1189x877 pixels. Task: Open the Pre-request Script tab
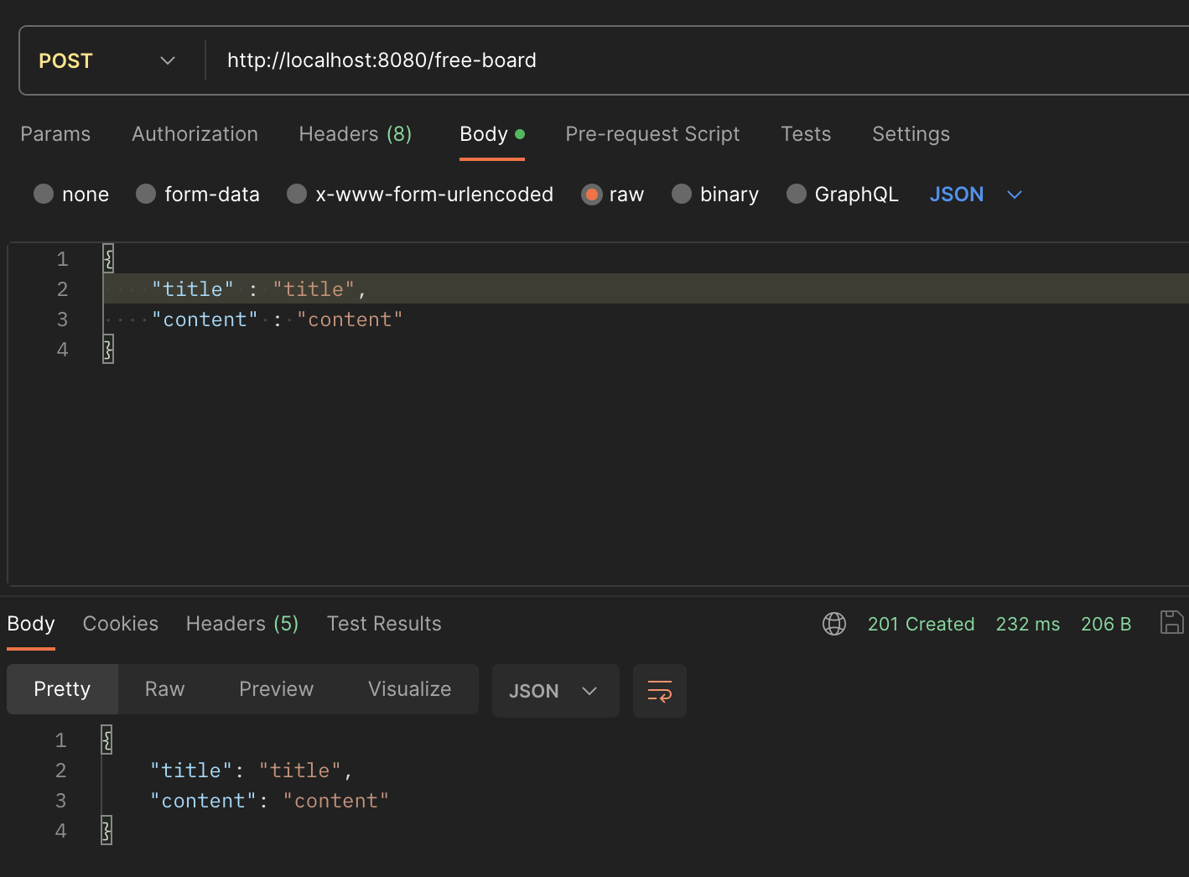(x=652, y=134)
